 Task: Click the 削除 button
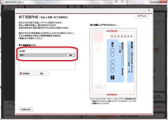[x=41, y=74]
